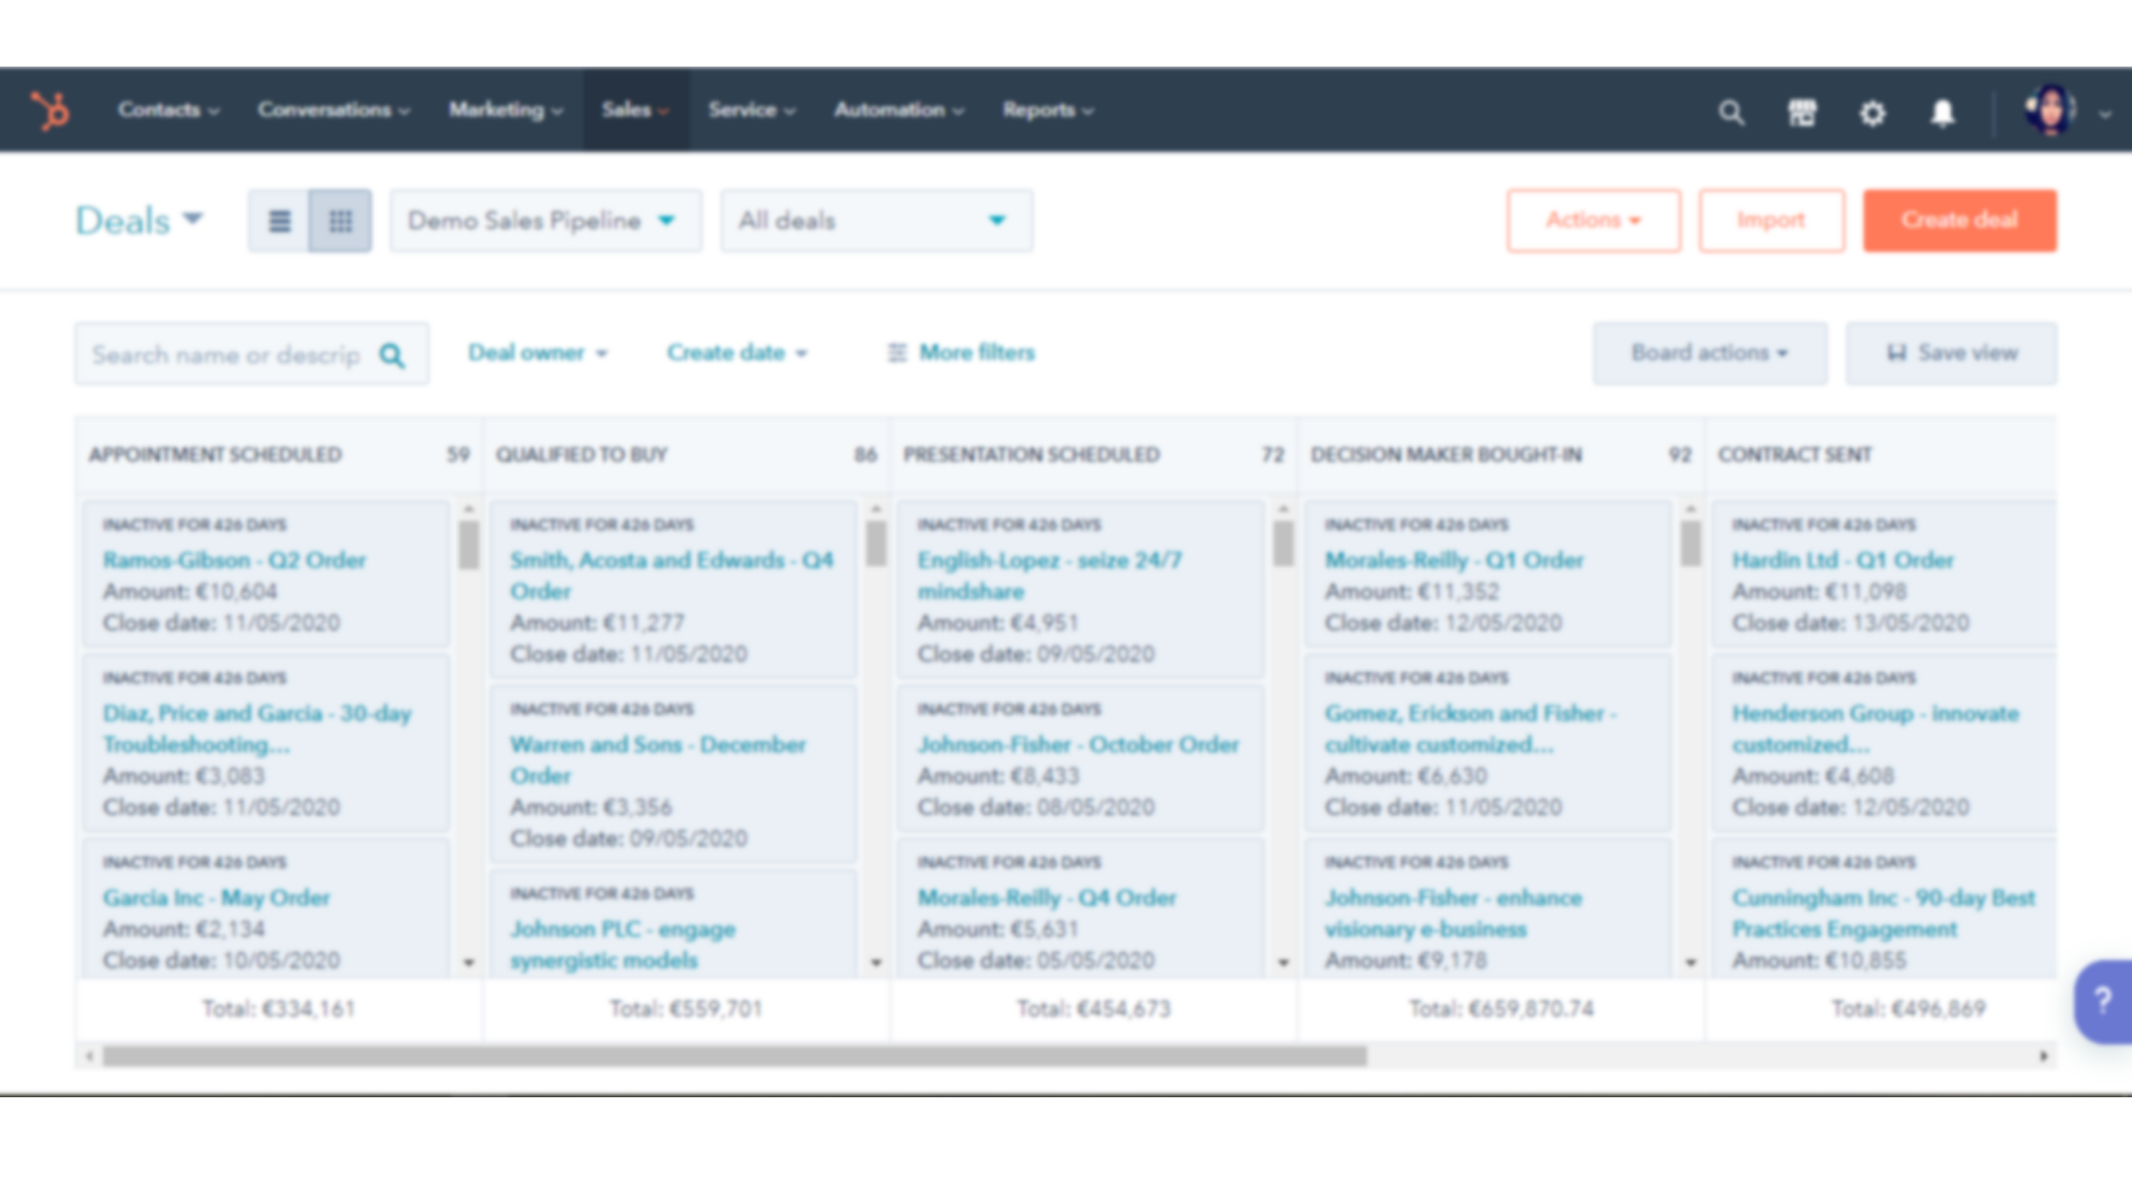
Task: Switch to list view icon
Action: 279,221
